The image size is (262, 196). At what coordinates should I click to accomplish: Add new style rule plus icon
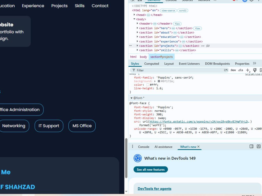[248, 70]
